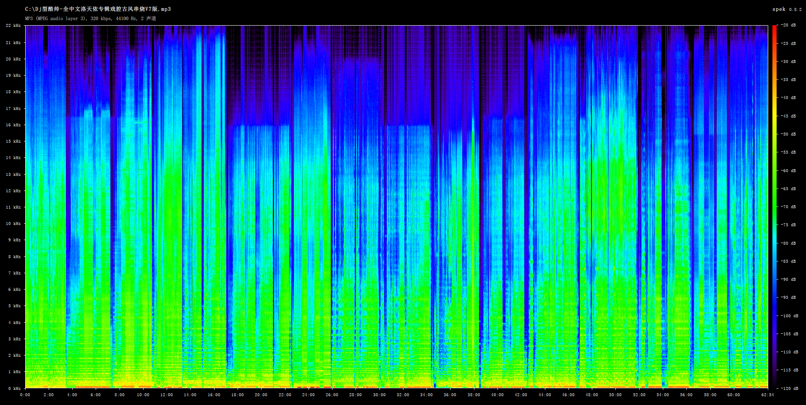806x405 pixels.
Task: Click the 22 kHz frequency axis label
Action: [x=13, y=26]
